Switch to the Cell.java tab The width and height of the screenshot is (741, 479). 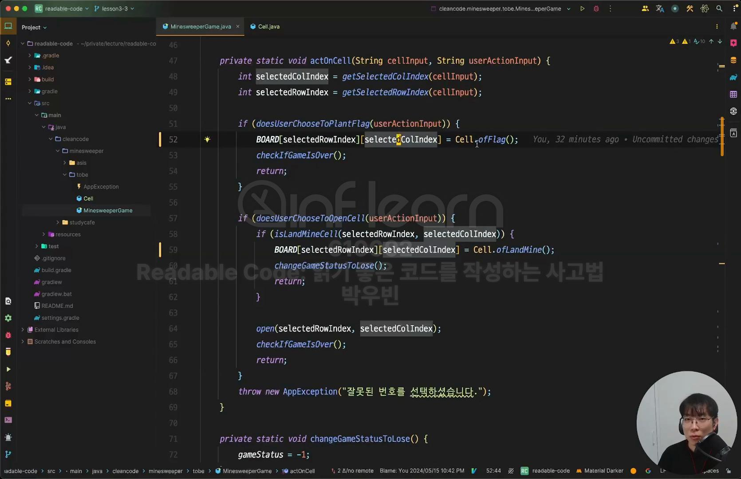coord(265,27)
